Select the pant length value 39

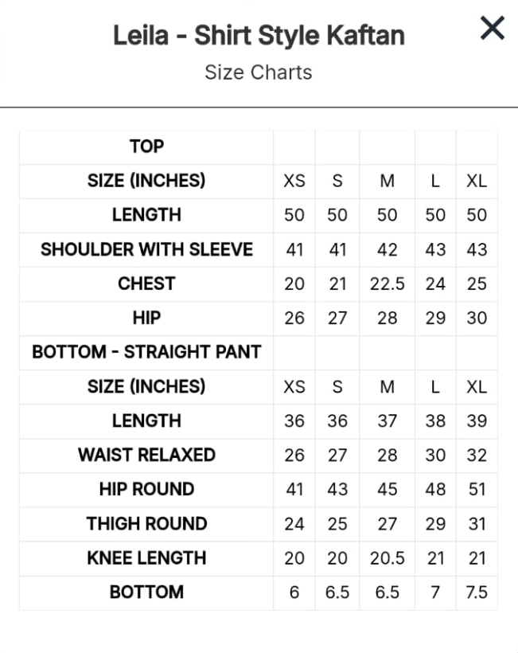coord(477,421)
